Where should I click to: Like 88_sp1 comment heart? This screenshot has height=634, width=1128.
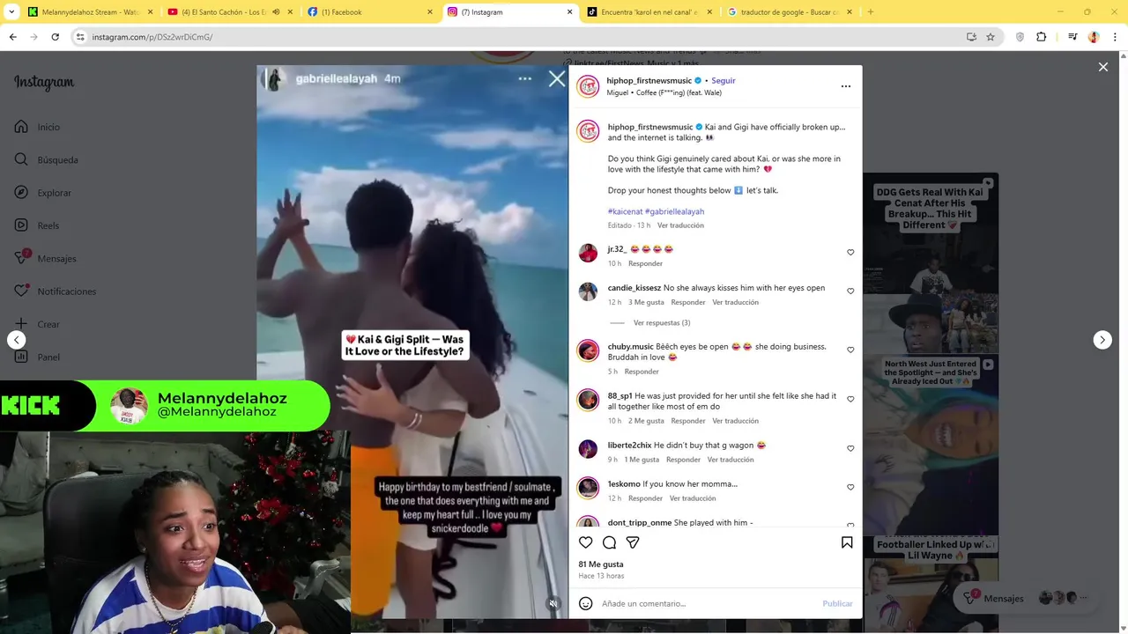click(x=850, y=399)
